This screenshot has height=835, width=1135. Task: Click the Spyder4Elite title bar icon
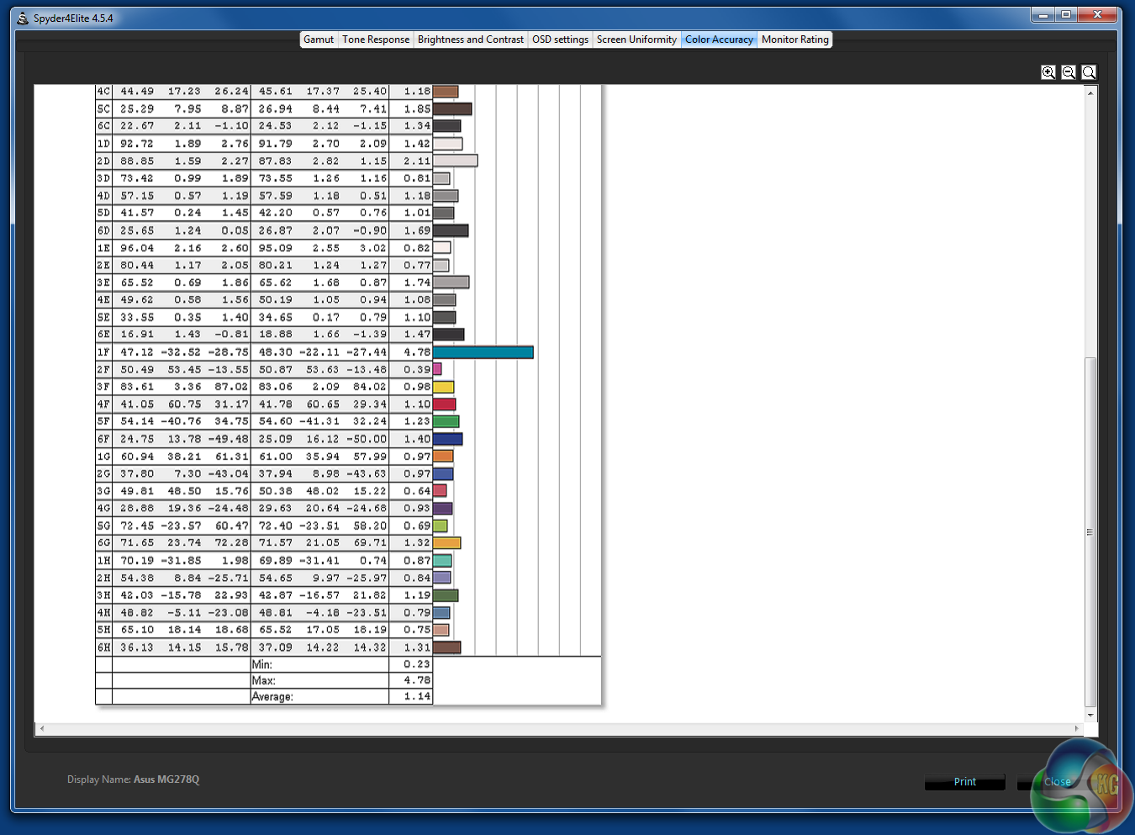click(x=23, y=18)
